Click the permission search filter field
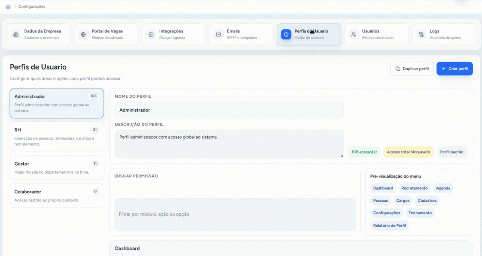The width and height of the screenshot is (482, 256). [235, 214]
